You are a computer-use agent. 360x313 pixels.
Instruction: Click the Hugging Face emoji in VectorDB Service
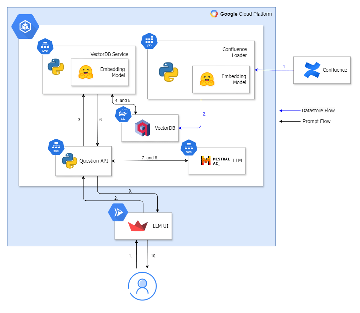pos(86,72)
